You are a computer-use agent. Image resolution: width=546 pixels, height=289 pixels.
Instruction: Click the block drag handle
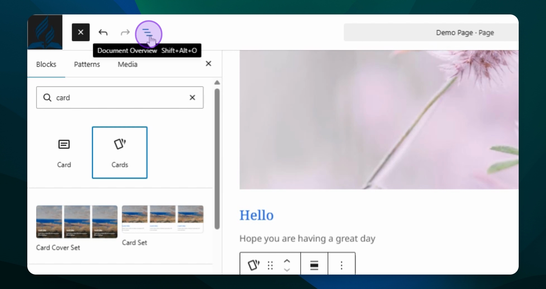[270, 265]
